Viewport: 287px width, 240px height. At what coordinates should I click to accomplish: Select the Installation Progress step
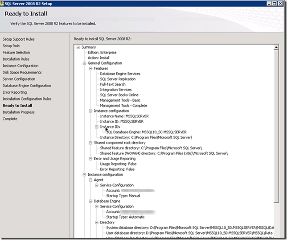(18, 112)
